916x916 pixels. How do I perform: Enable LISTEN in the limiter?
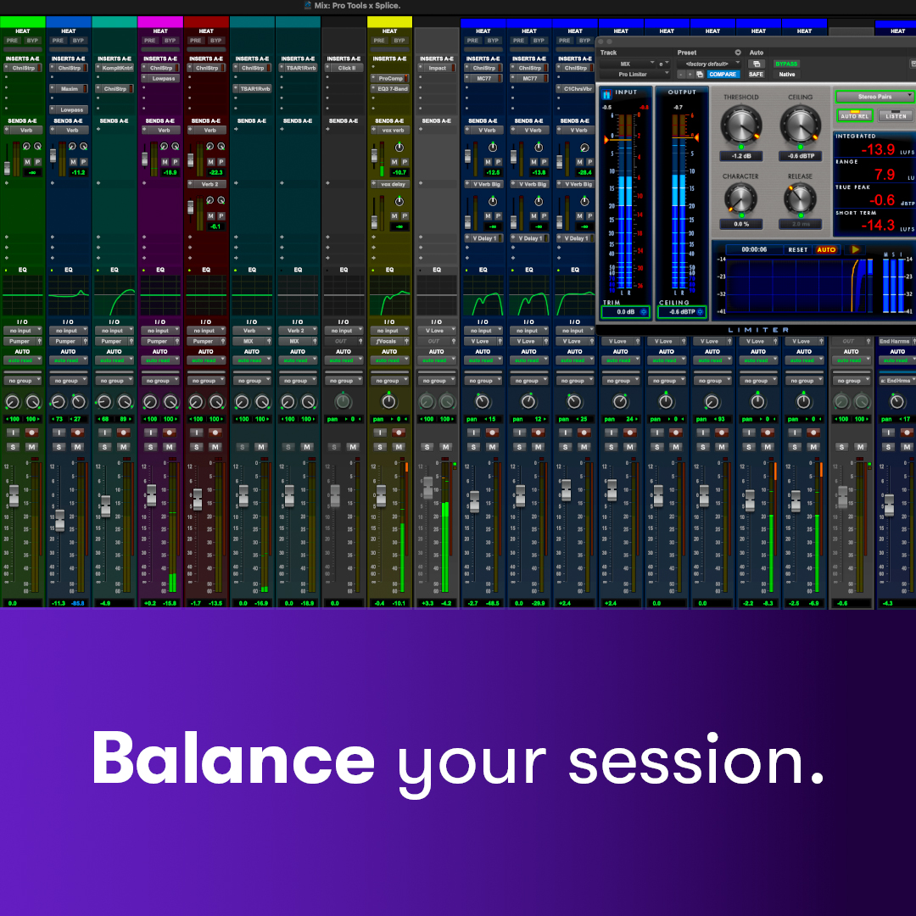point(896,115)
